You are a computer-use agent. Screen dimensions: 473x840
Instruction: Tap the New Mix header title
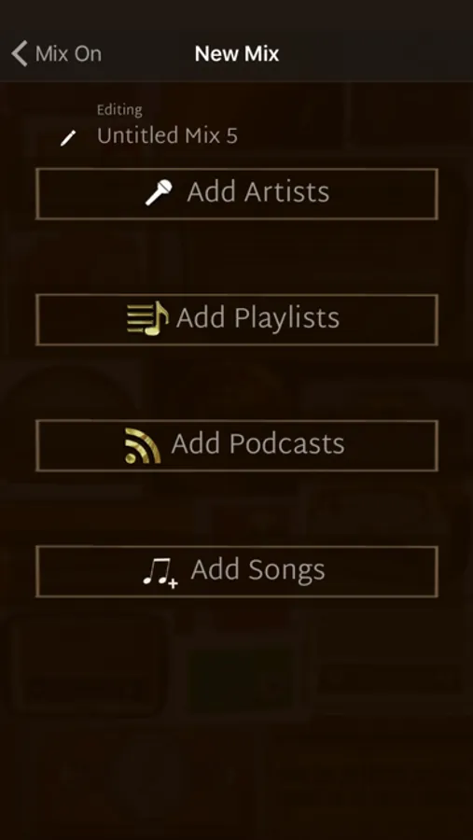[237, 53]
